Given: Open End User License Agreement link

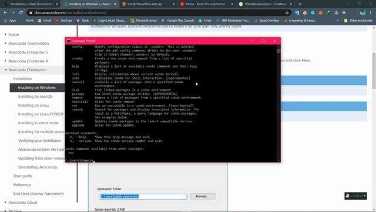Looking at the screenshot, I should (x=39, y=194).
